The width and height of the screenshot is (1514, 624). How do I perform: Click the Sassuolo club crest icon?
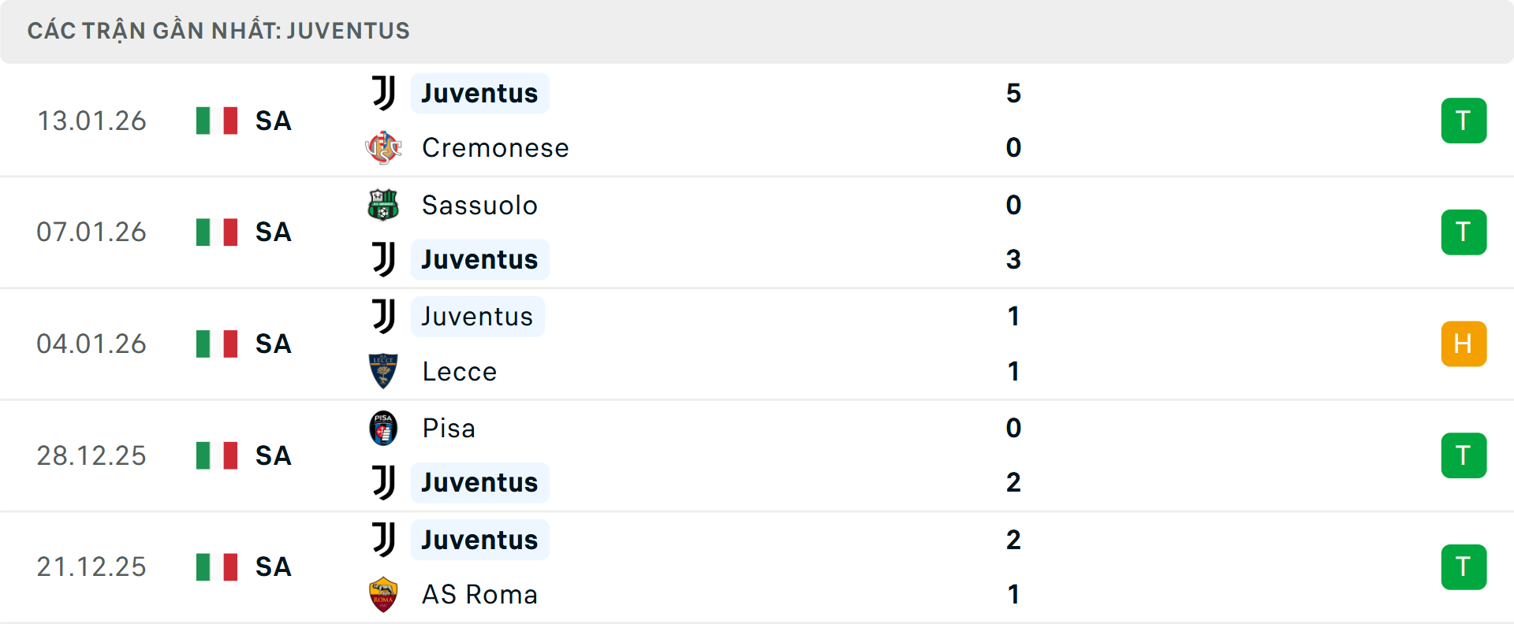pyautogui.click(x=383, y=205)
